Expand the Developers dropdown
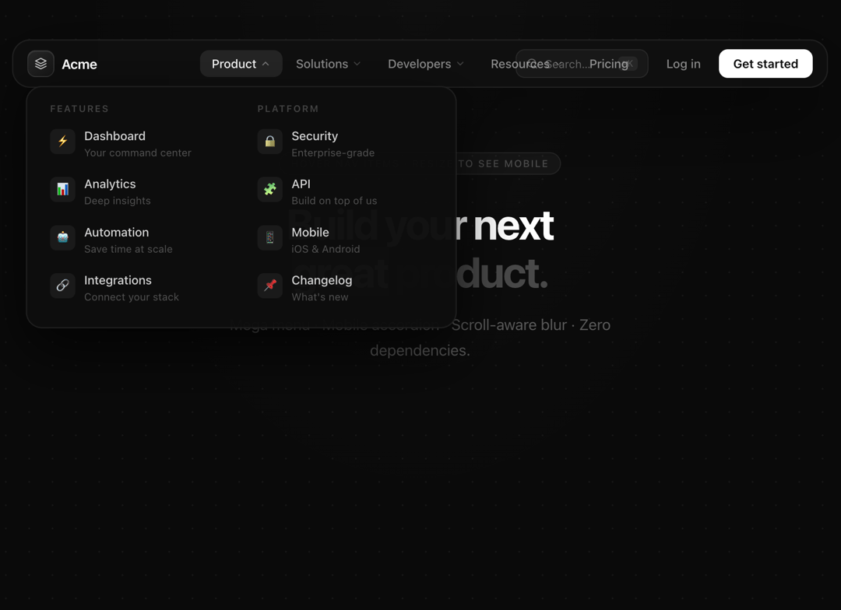The width and height of the screenshot is (841, 610). pos(425,64)
